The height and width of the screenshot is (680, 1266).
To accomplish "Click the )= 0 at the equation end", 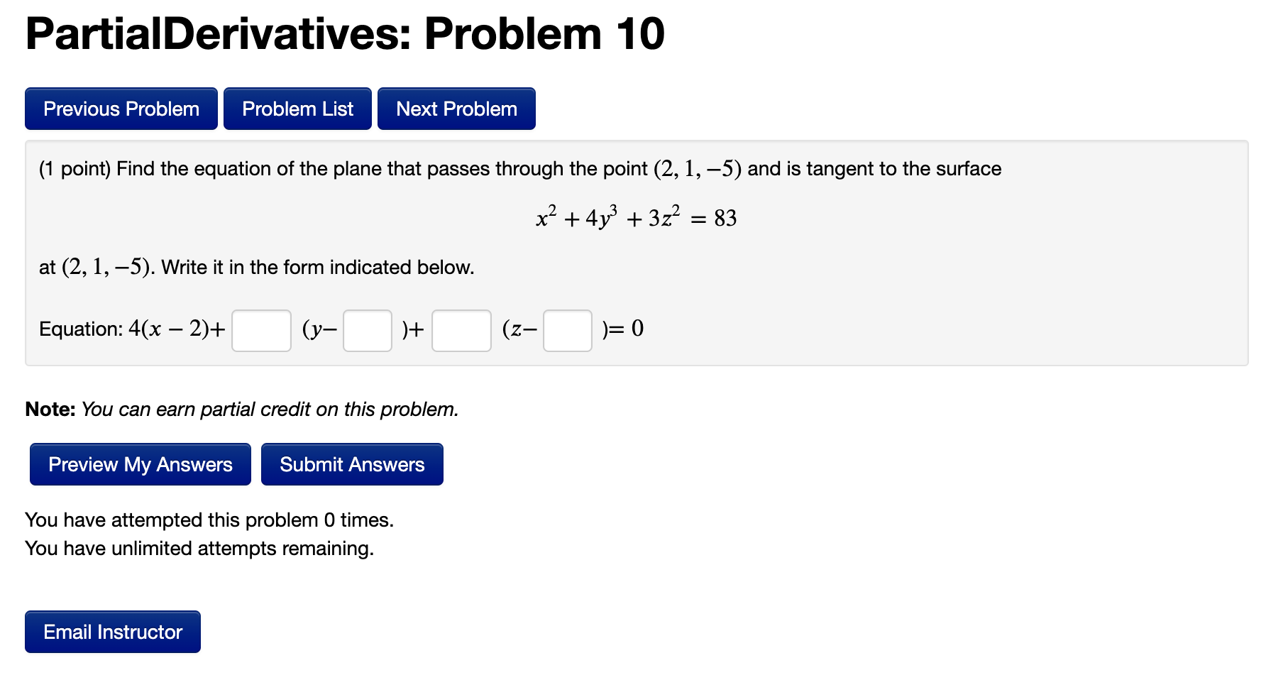I will coord(621,329).
